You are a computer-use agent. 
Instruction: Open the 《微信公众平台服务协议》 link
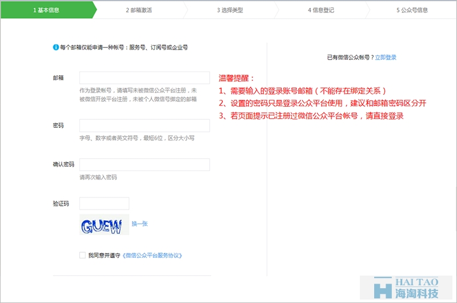pyautogui.click(x=153, y=256)
